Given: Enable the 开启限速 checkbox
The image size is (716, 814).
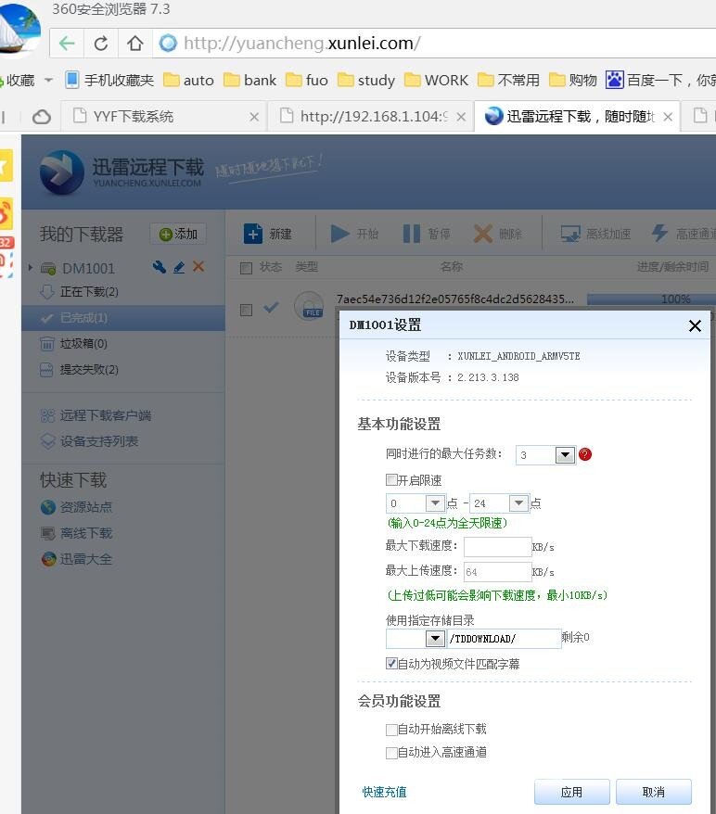Looking at the screenshot, I should (391, 479).
